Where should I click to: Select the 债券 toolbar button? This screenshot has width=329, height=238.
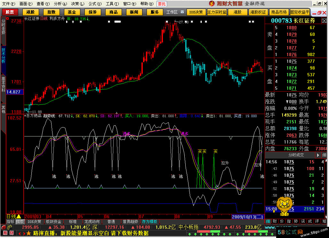[x=92, y=12]
